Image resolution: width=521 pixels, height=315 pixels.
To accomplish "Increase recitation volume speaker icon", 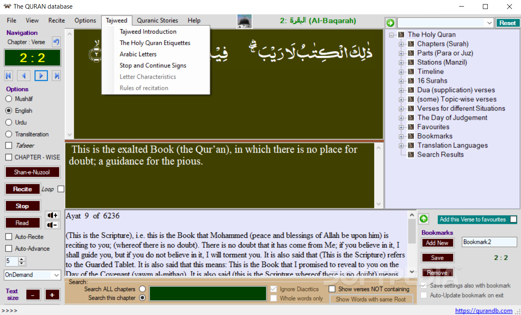I will [x=52, y=215].
